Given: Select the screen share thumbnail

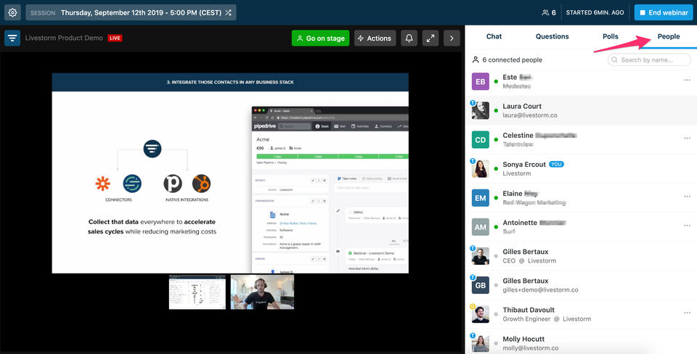Looking at the screenshot, I should click(197, 292).
